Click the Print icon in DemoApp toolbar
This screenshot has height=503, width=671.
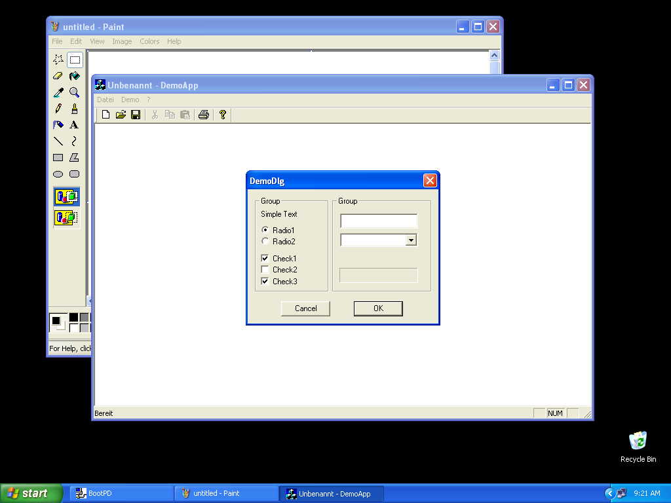[x=203, y=115]
